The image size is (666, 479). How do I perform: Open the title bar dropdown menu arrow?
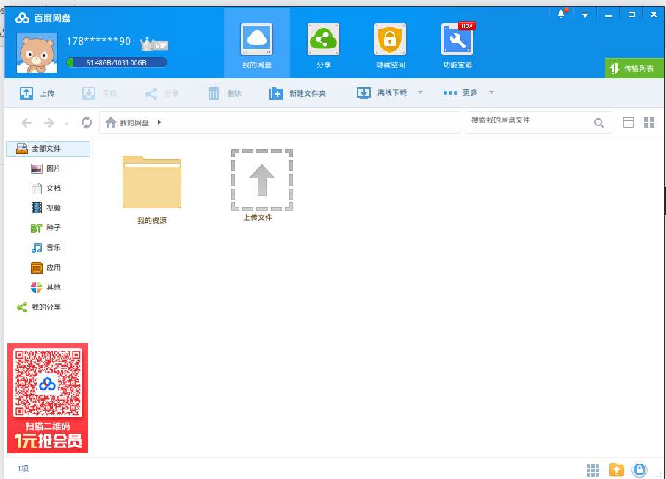click(x=585, y=15)
